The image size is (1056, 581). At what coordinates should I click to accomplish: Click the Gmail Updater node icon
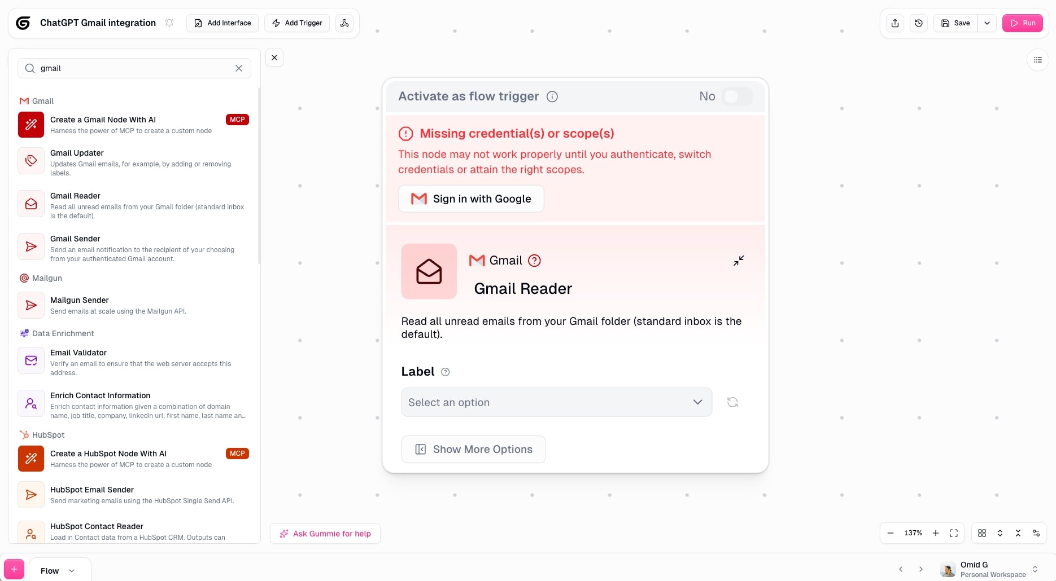coord(31,161)
